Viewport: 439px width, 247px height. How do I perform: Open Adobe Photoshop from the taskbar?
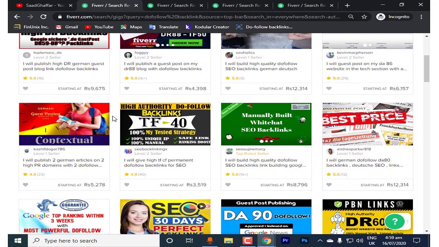tap(304, 240)
